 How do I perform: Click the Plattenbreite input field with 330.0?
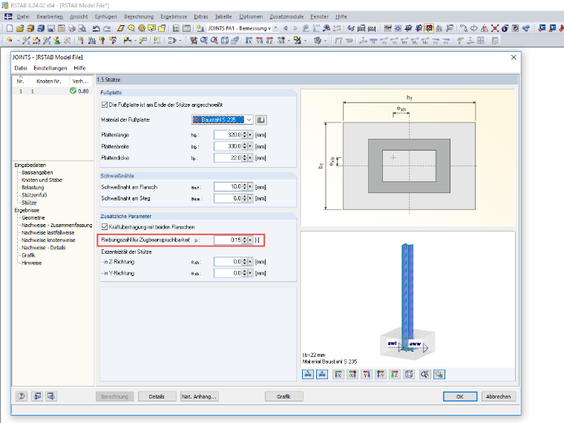click(x=228, y=146)
